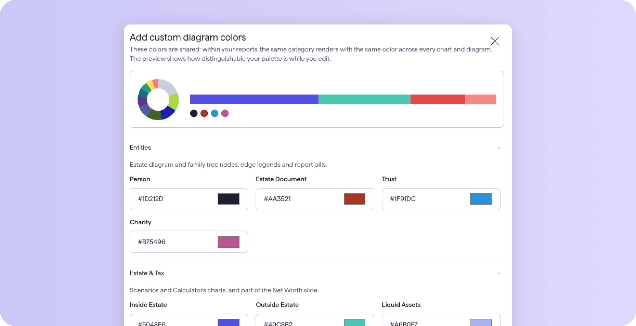Click the Outside Estate label
Screen dimensions: 636x326
[277, 305]
